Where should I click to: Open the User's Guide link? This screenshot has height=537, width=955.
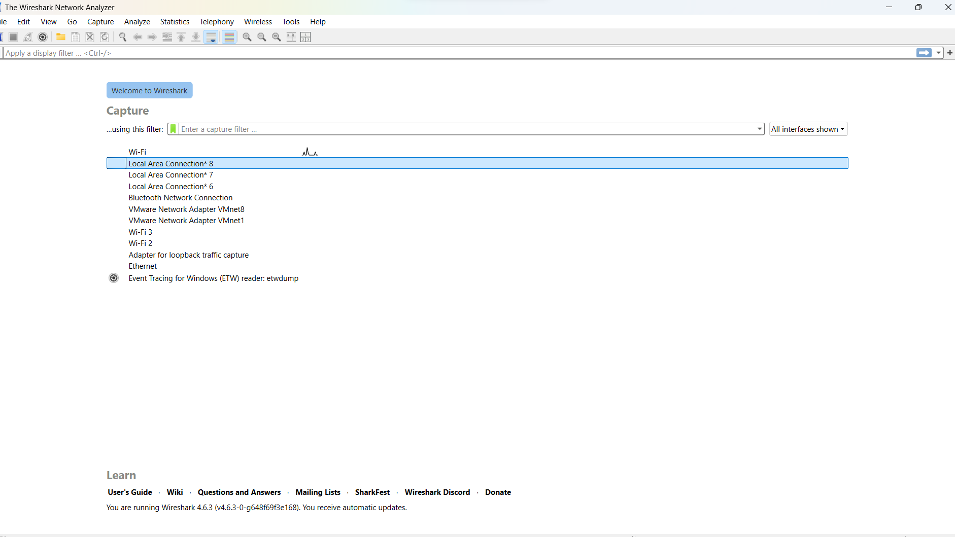coord(130,492)
